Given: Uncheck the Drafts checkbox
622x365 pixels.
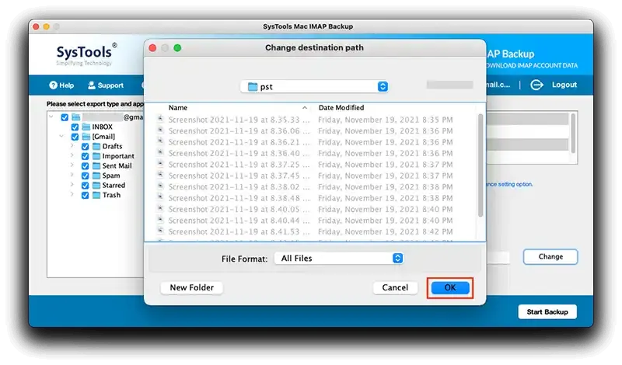Looking at the screenshot, I should click(85, 147).
